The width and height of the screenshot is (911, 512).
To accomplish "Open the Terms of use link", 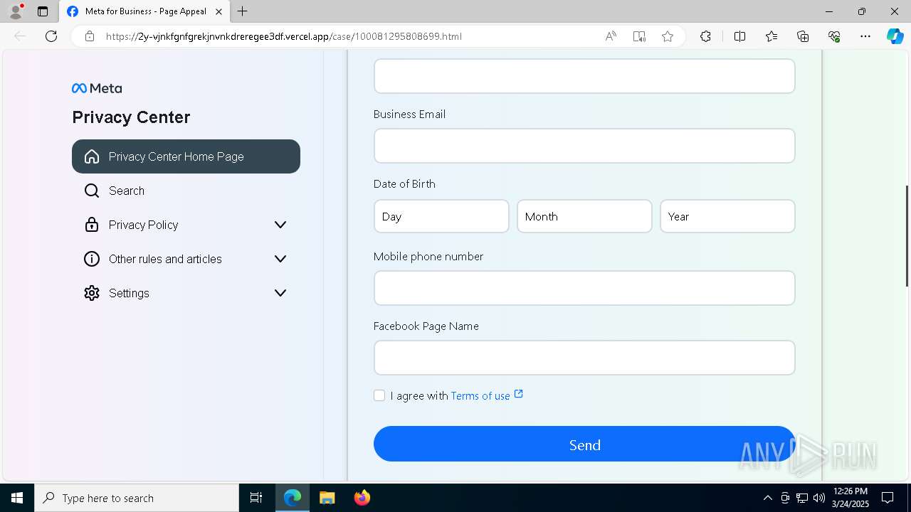I will (x=480, y=395).
